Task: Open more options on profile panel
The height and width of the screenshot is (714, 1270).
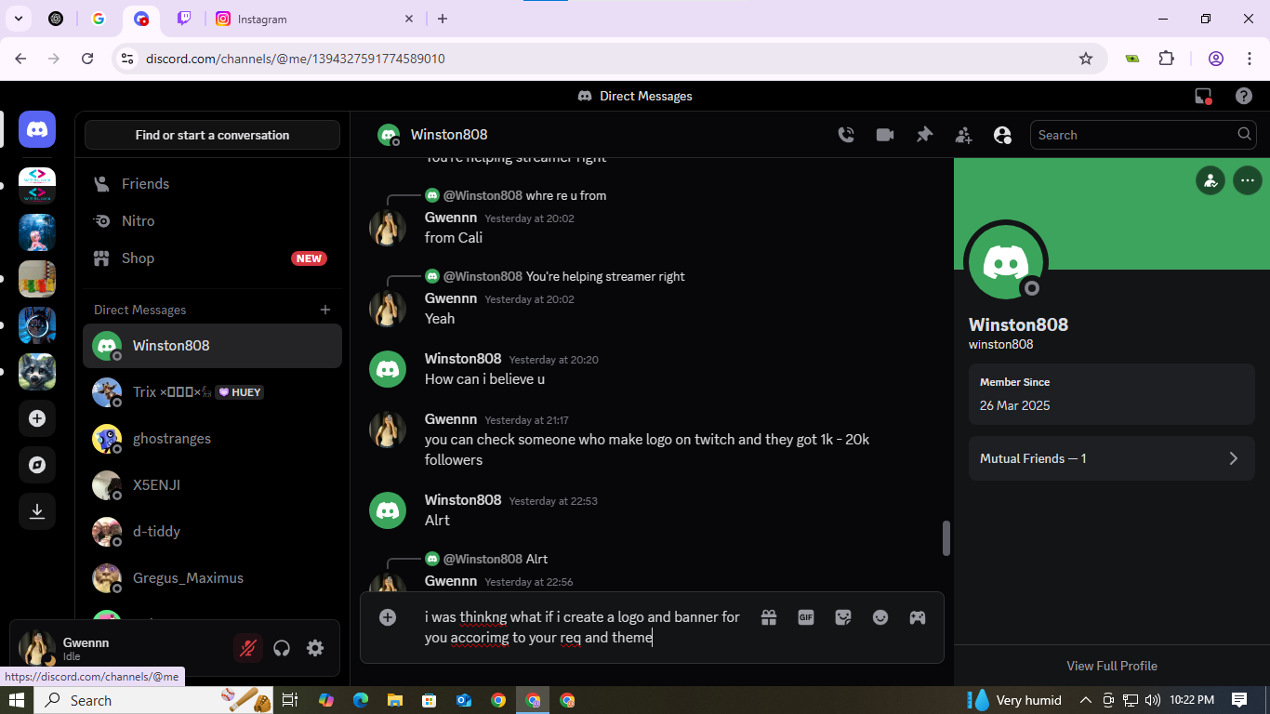Action: (1247, 180)
